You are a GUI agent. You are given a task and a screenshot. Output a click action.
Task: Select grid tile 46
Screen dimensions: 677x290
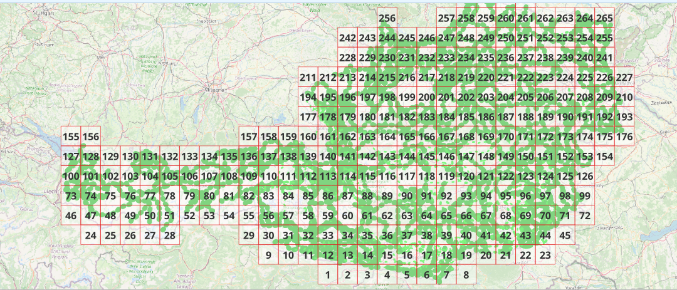coord(71,216)
